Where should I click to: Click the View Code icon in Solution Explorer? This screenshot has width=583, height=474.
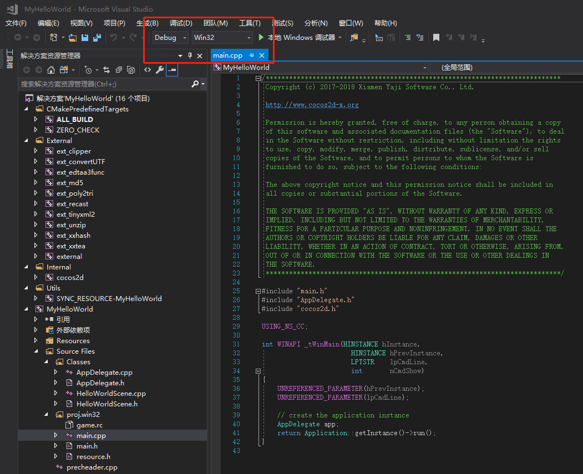pos(148,70)
